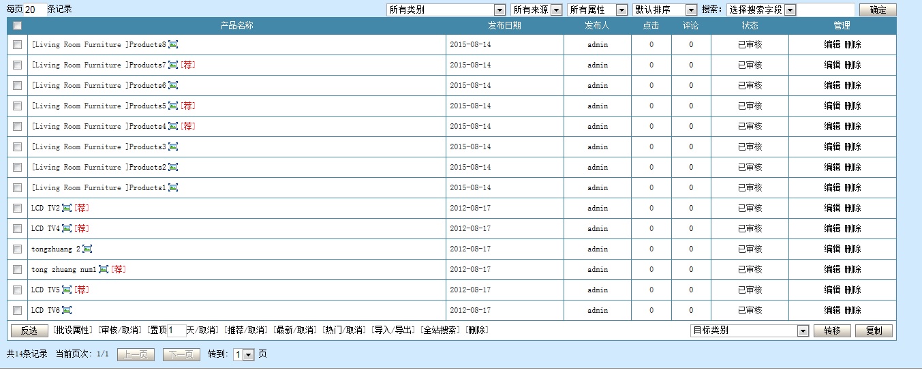Click the image icon beside Products2
The width and height of the screenshot is (922, 370).
coord(173,168)
